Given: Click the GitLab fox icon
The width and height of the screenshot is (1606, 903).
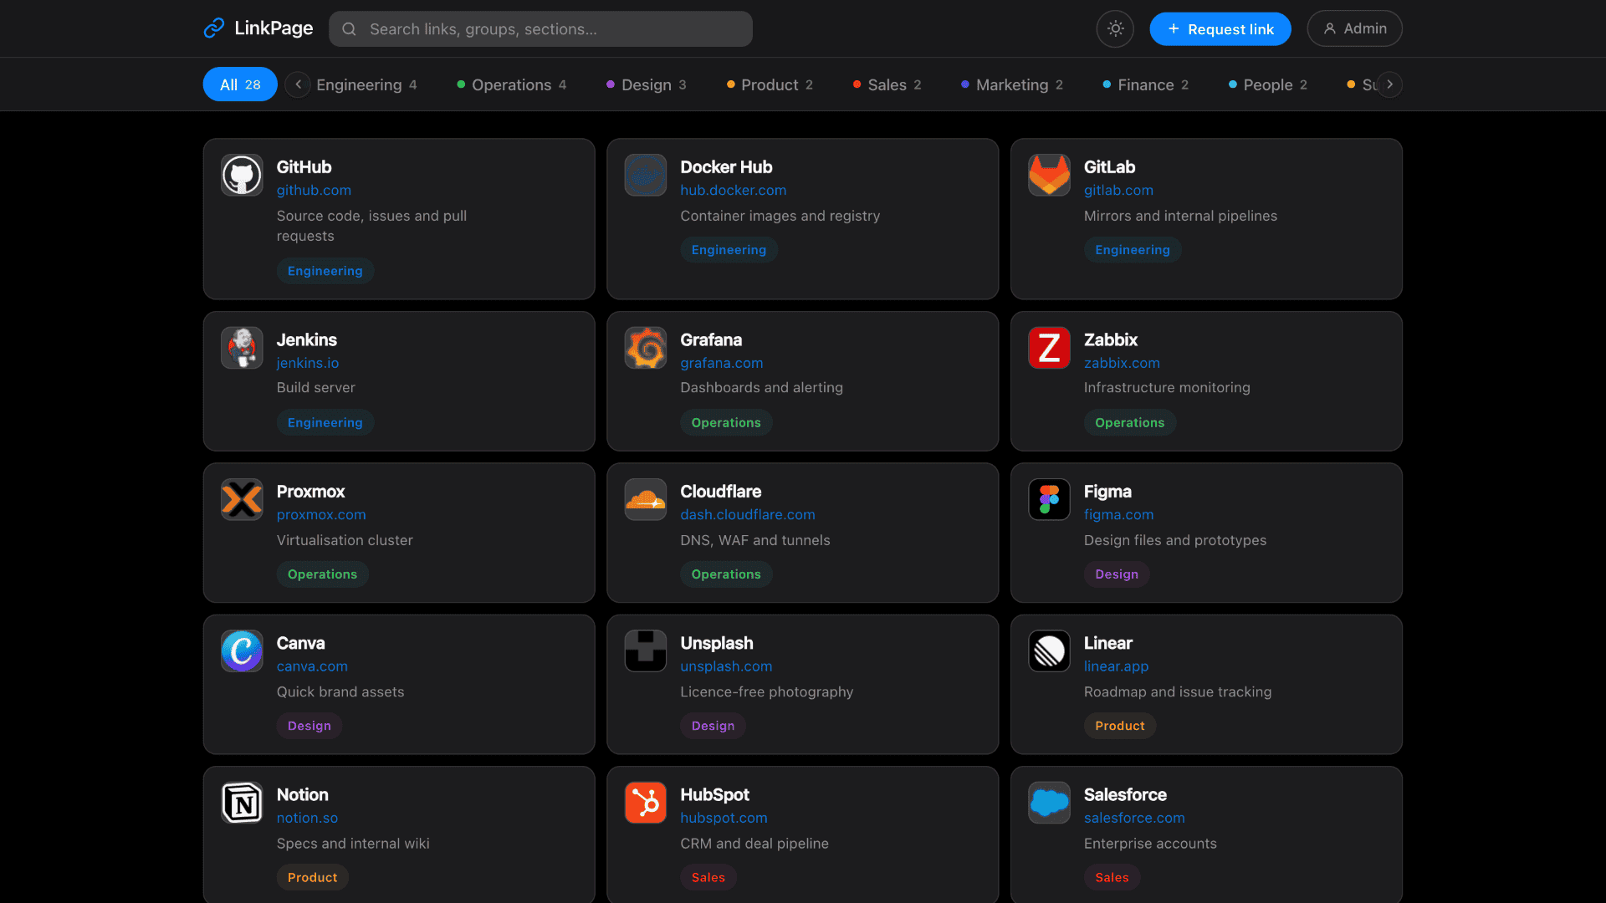Looking at the screenshot, I should (1049, 175).
